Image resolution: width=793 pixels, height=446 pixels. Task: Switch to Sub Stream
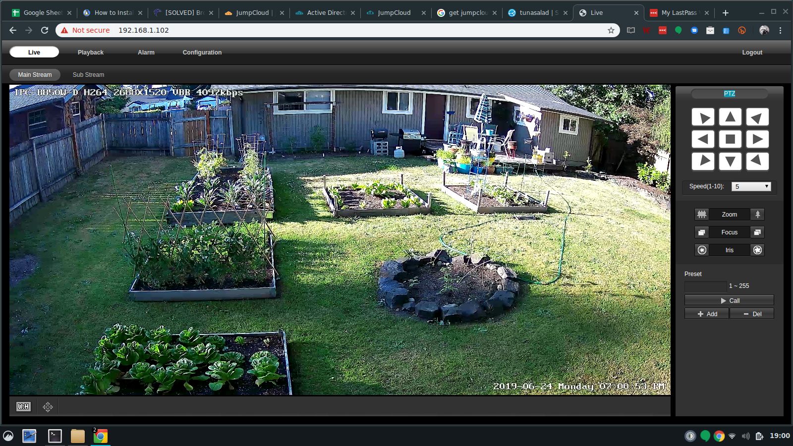(88, 75)
